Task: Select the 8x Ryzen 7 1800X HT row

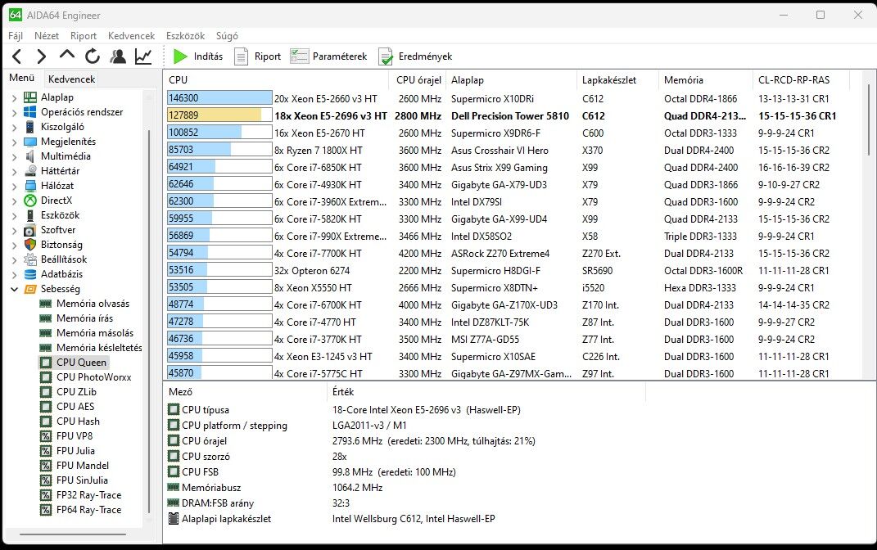Action: (508, 151)
